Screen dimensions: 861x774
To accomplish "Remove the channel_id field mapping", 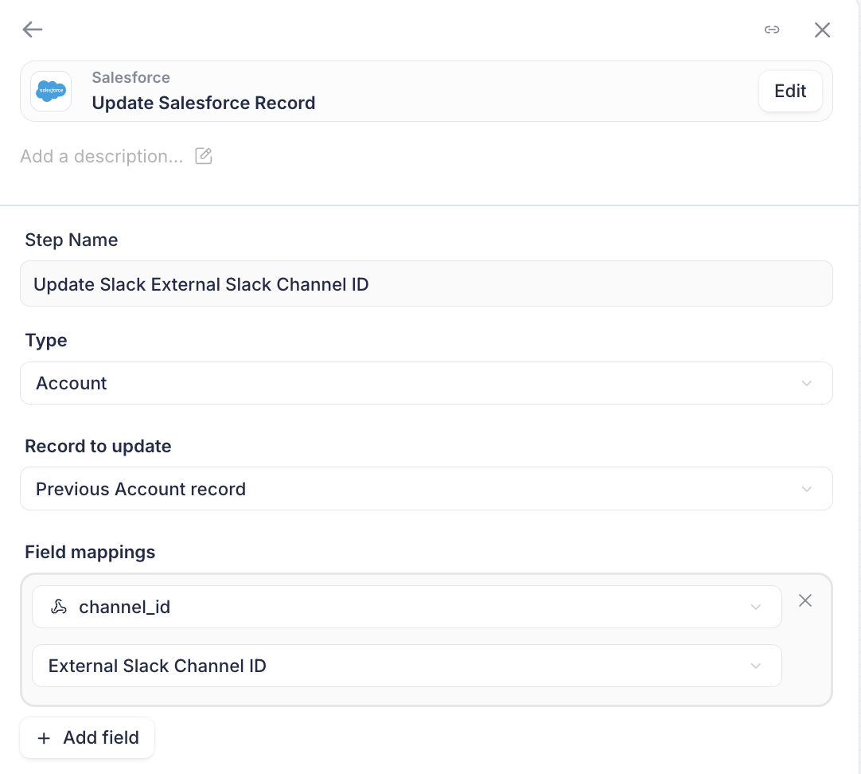I will (805, 600).
